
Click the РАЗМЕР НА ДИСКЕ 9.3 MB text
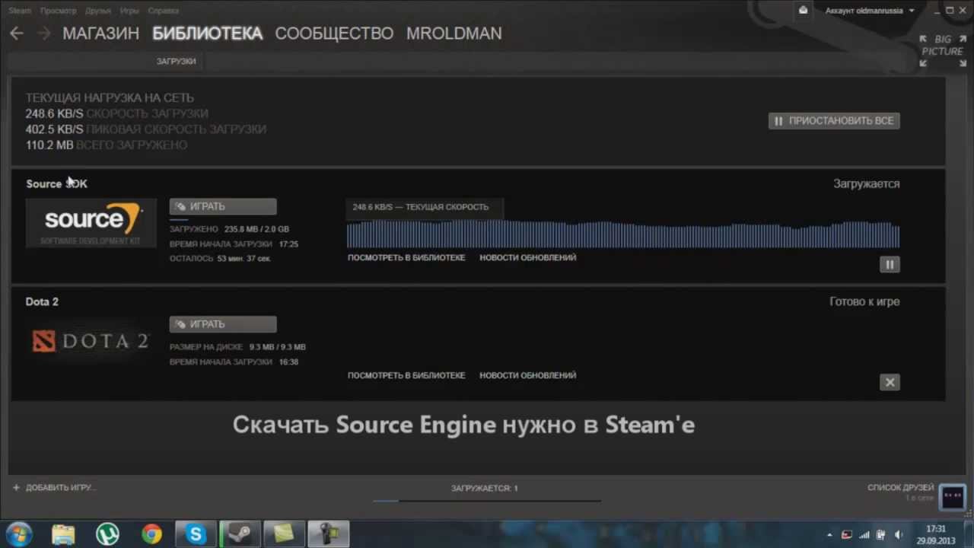pos(237,347)
